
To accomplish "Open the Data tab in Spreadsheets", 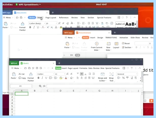I will tap(90, 68).
